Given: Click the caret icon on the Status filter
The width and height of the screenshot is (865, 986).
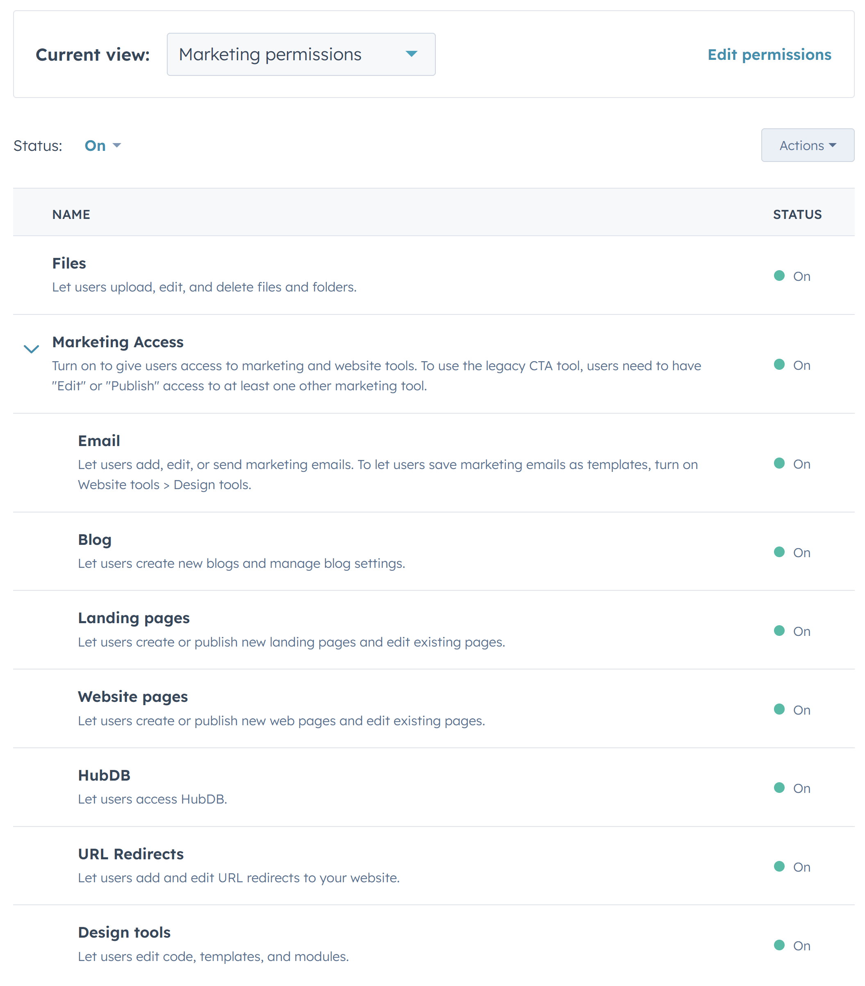Looking at the screenshot, I should (117, 145).
